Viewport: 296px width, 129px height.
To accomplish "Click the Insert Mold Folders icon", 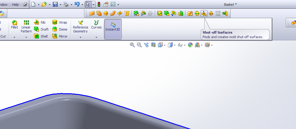I will pyautogui.click(x=190, y=13).
